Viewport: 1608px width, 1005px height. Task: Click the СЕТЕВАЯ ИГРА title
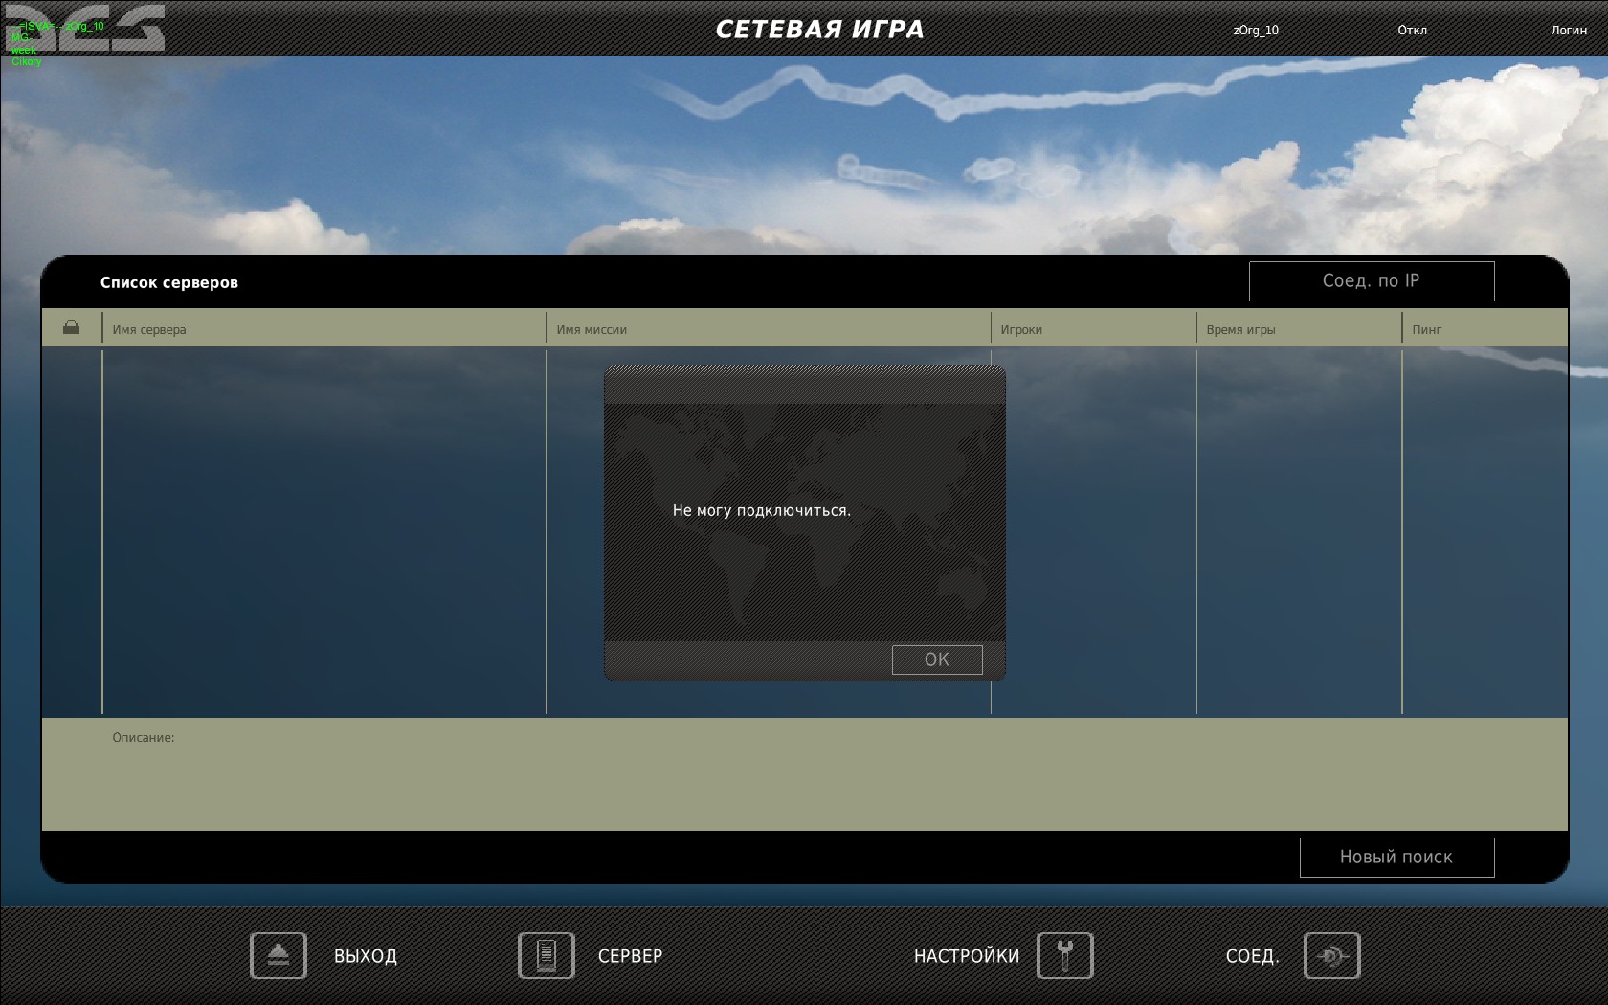click(820, 30)
